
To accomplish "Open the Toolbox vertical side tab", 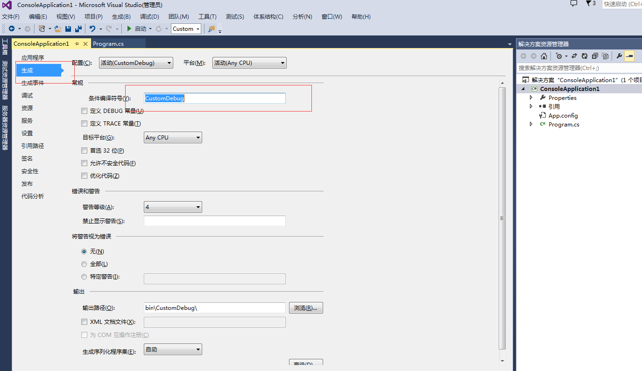I will point(5,48).
